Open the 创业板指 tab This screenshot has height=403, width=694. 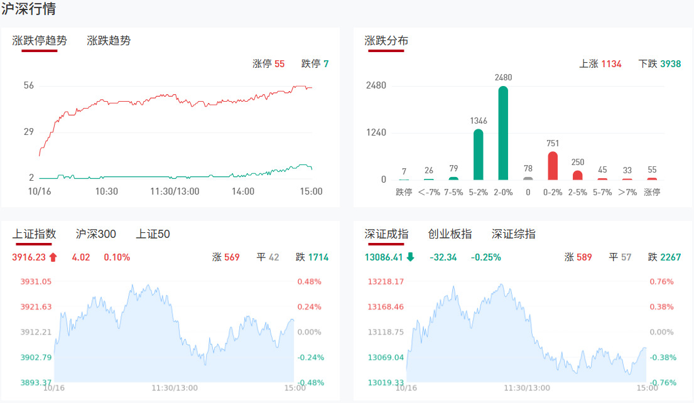click(450, 234)
